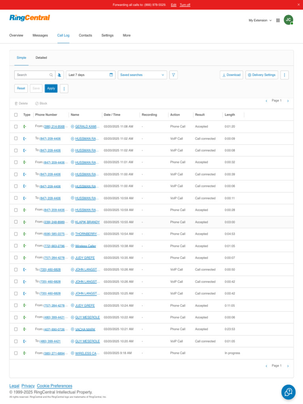Expand the My Extension dropdown
The image size is (303, 404).
point(260,21)
